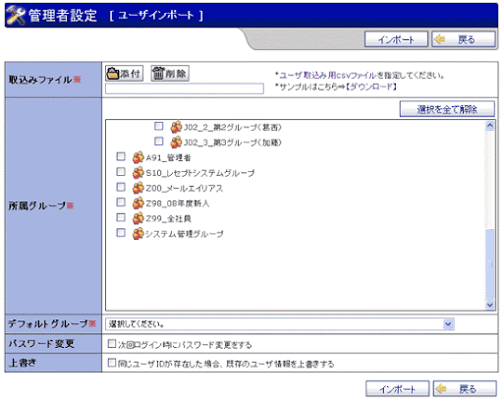Click the bottom インポート button

coord(397,389)
